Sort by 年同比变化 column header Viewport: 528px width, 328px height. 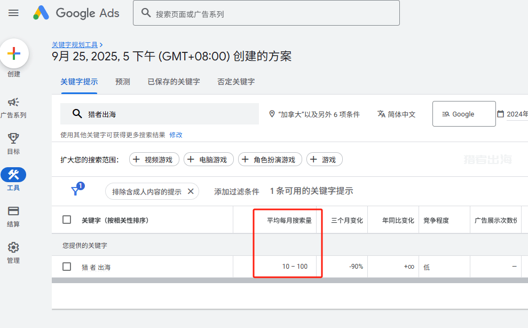point(398,220)
